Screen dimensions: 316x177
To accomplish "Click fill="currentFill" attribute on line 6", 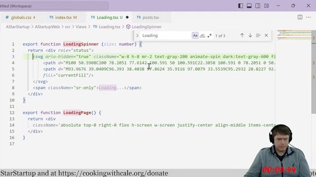I will (x=66, y=75).
